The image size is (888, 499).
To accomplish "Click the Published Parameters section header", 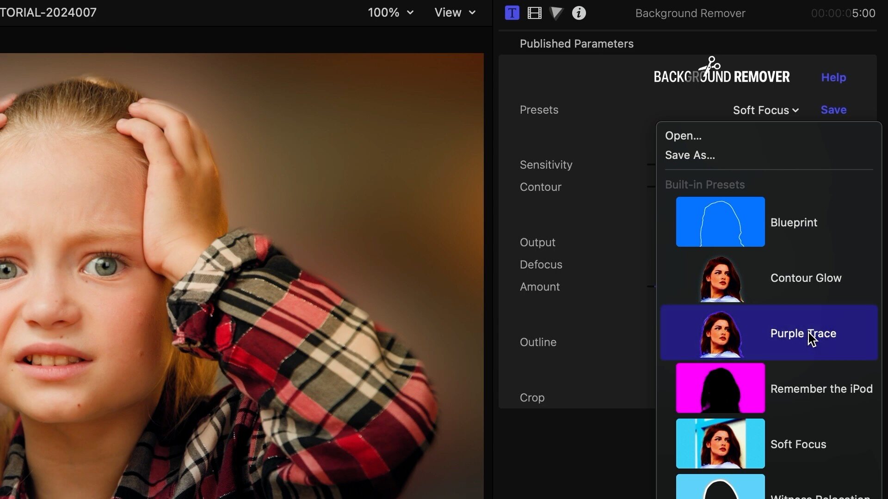I will coord(576,44).
